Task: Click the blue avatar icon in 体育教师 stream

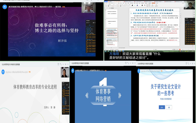Action: click(3, 71)
